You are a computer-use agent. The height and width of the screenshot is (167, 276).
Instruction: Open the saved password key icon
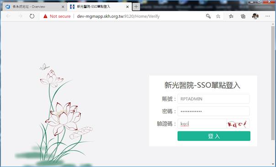pyautogui.click(x=208, y=16)
